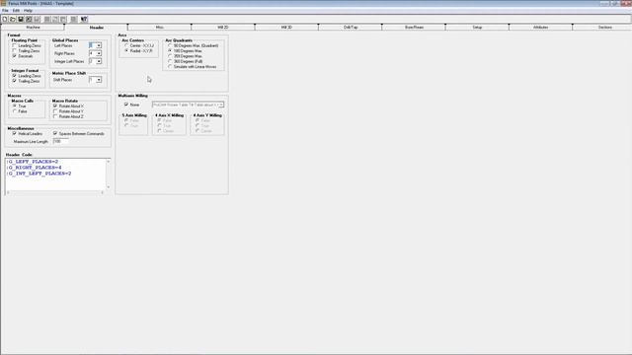The height and width of the screenshot is (355, 632).
Task: Click G_LEFT_PLACES=2 line in Header Code
Action: click(x=33, y=162)
